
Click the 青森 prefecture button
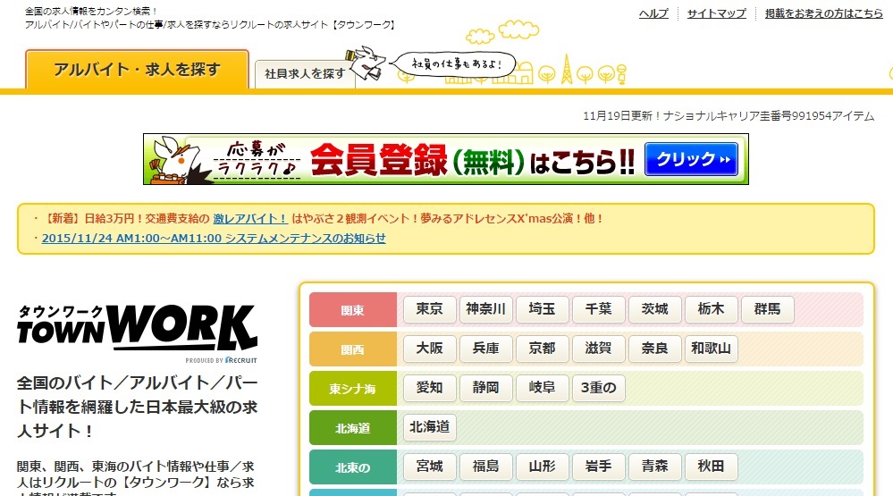(x=655, y=467)
